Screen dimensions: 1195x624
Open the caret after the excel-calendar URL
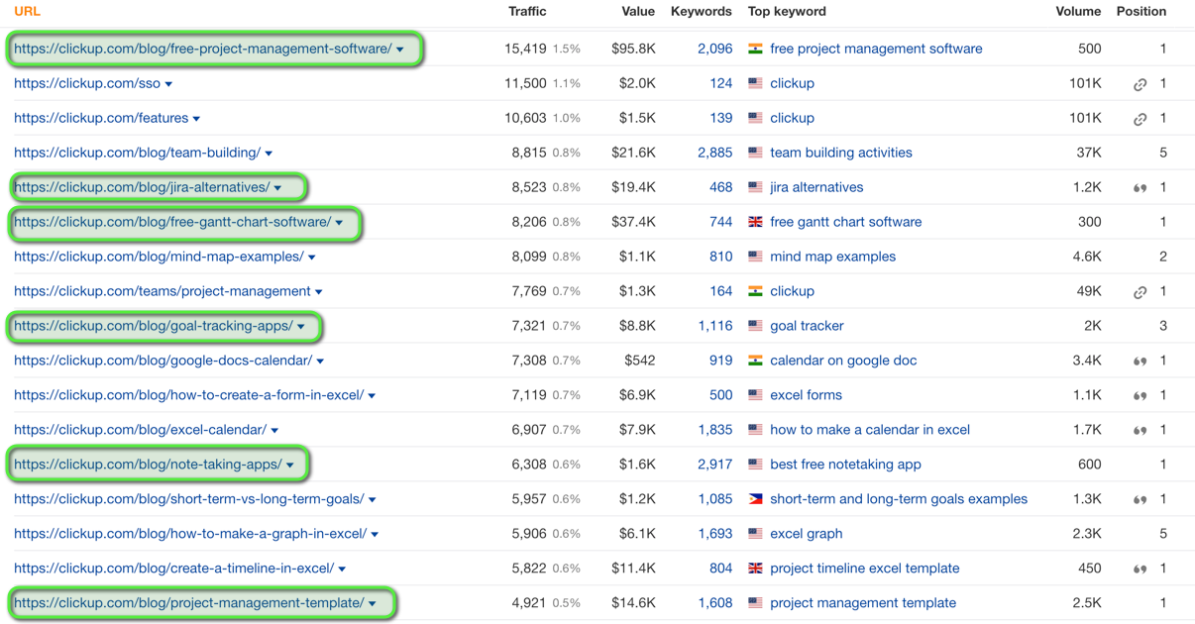click(274, 431)
